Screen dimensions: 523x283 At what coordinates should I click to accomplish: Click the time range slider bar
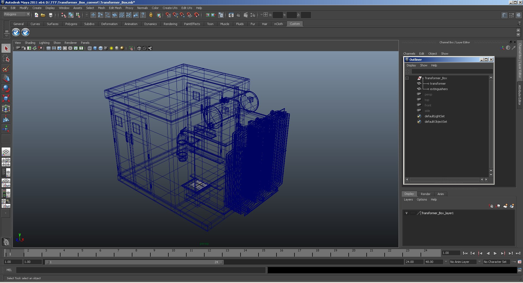133,262
